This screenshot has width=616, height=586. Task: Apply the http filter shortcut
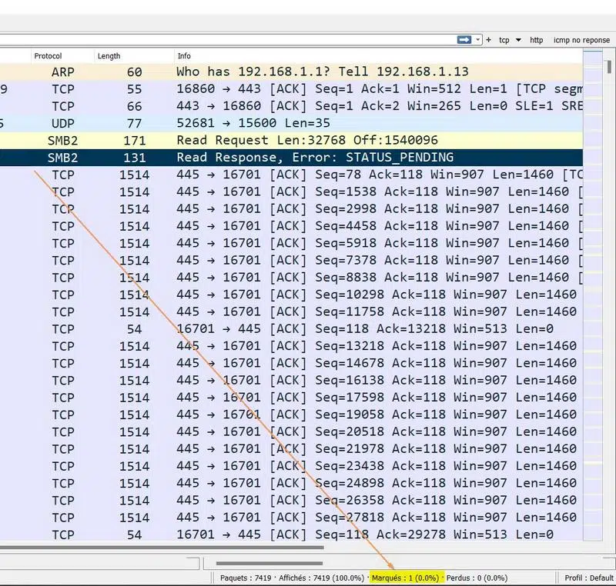click(537, 40)
